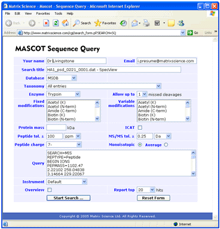Open the Tools menu
This screenshot has width=220, height=229.
(x=58, y=14)
